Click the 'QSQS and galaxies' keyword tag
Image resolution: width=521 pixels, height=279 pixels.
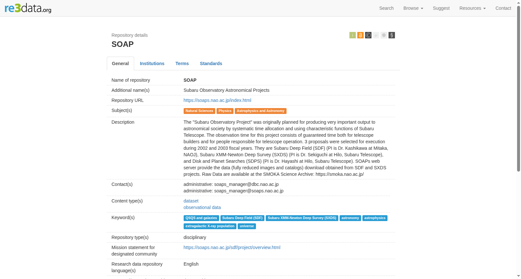pos(201,218)
